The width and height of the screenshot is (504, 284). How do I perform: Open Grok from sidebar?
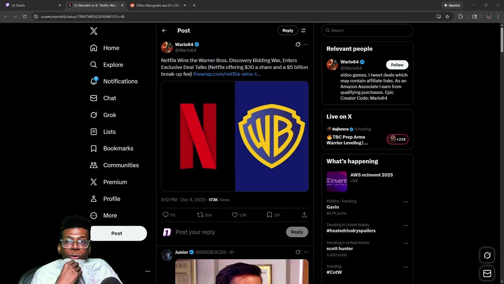(103, 115)
